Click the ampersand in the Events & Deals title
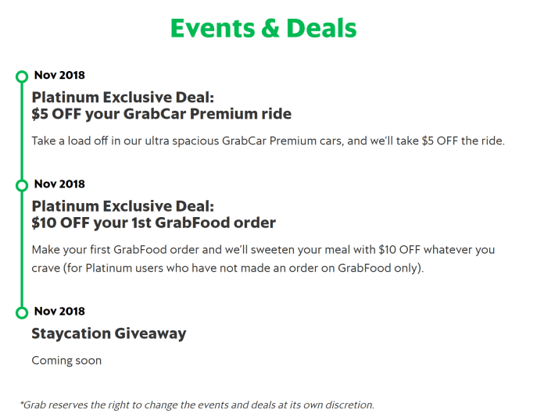This screenshot has height=417, width=544. pyautogui.click(x=267, y=28)
